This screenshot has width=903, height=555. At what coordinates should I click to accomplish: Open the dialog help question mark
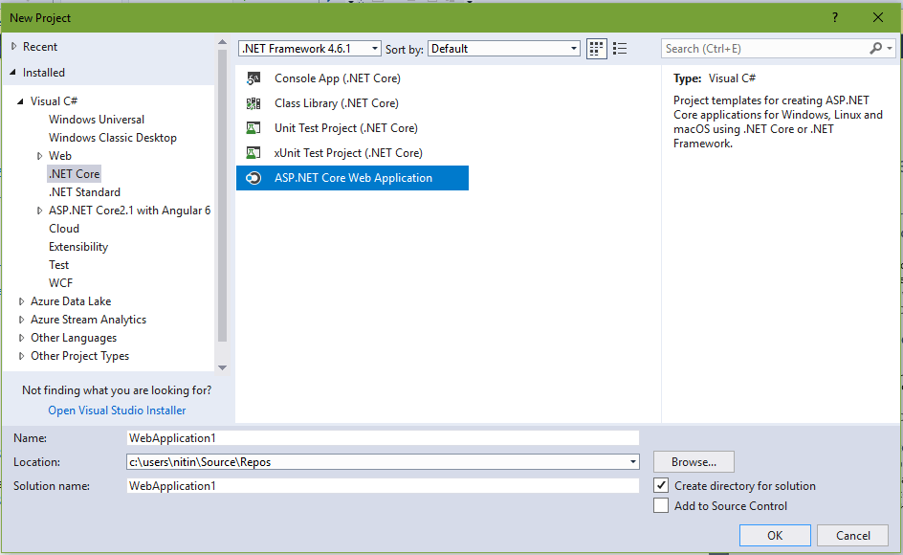click(835, 17)
